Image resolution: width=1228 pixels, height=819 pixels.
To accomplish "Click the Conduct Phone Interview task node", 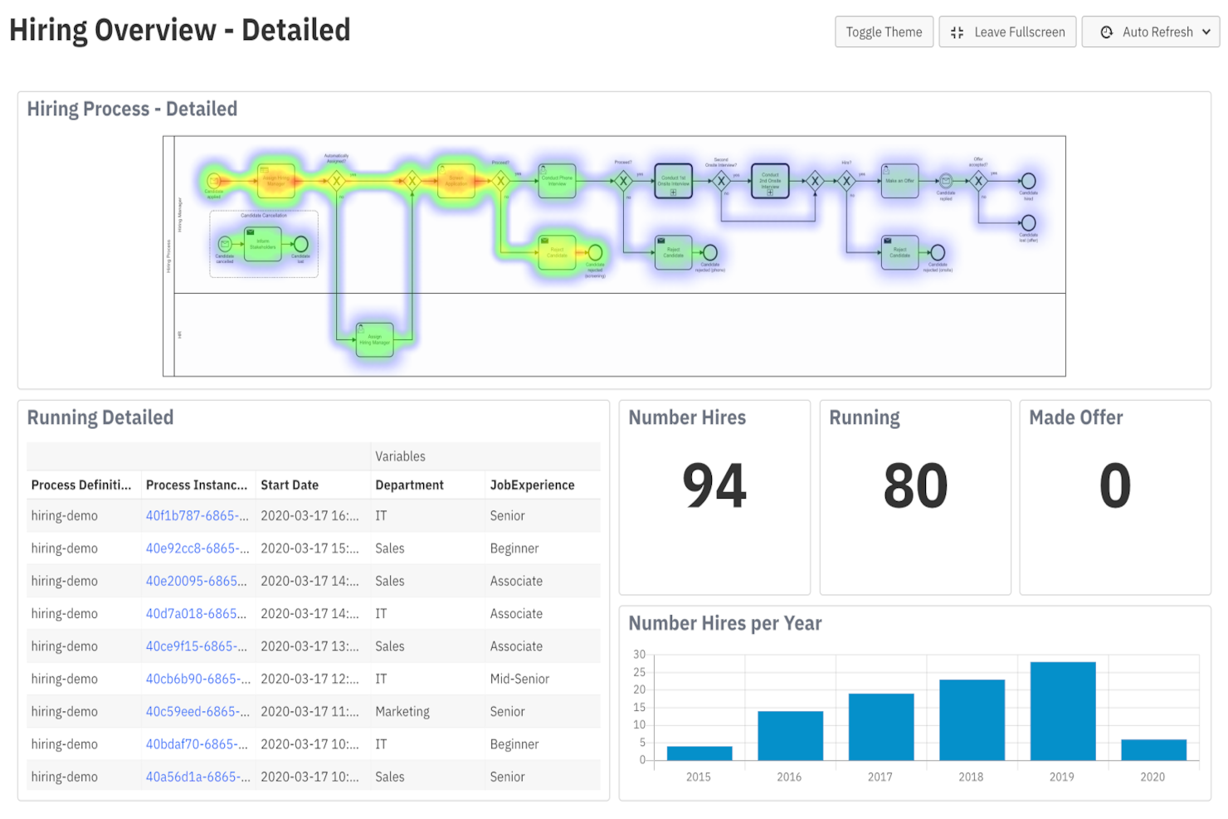I will pyautogui.click(x=556, y=181).
